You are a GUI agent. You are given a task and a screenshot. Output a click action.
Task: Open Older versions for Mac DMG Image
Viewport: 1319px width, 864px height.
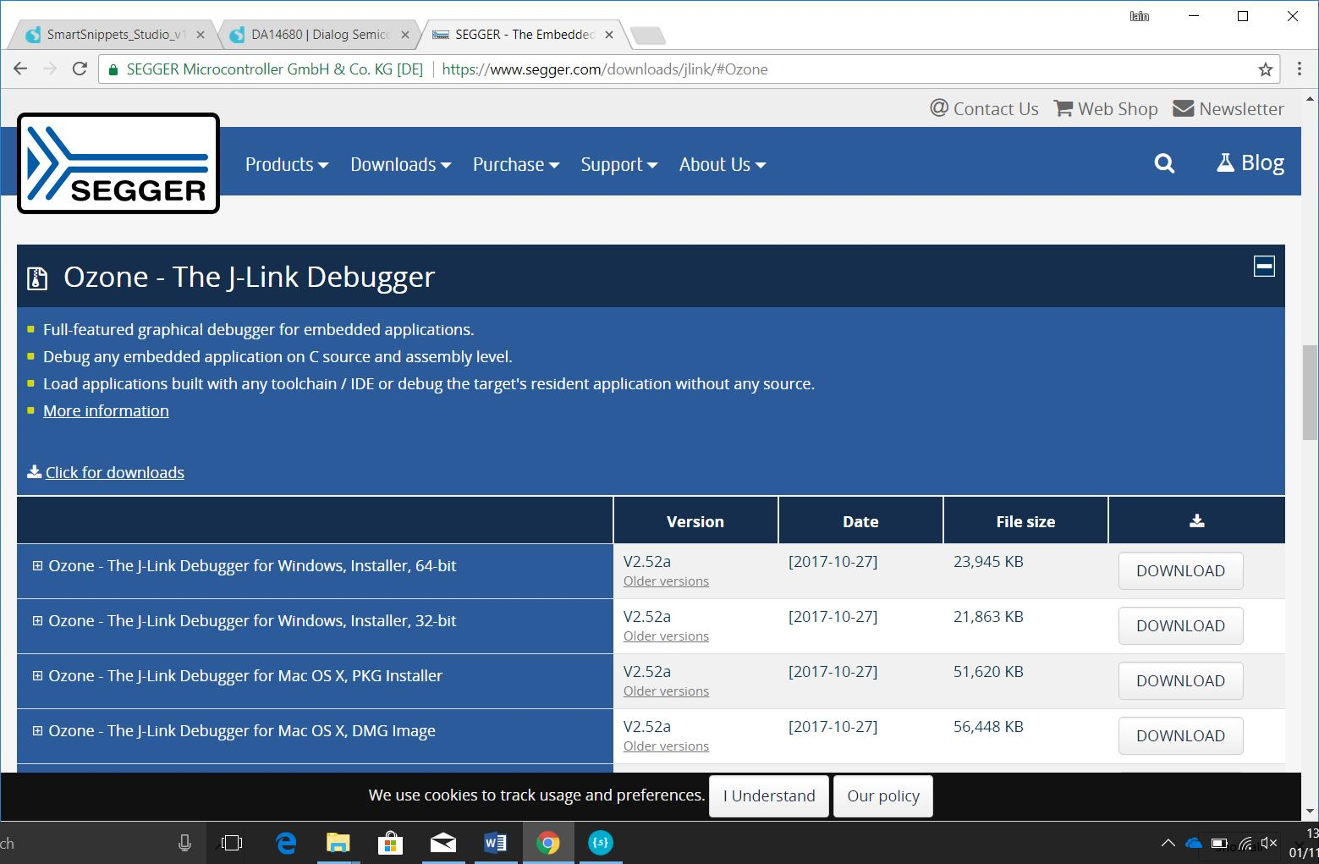coord(666,746)
